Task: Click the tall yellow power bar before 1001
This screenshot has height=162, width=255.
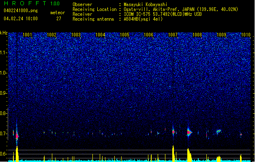Action: pyautogui.click(x=17, y=154)
